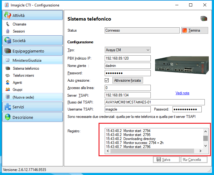The height and width of the screenshot is (175, 214).
Task: Click the Flusso del TSAPI field
Action: click(x=154, y=102)
